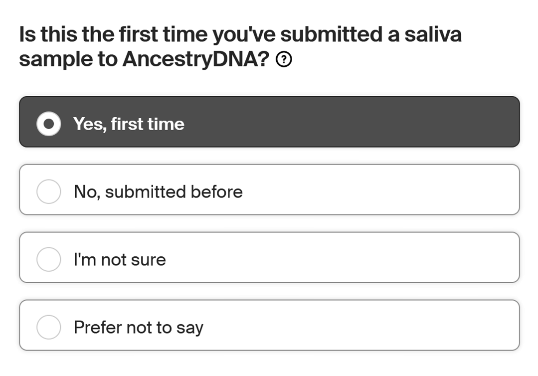The width and height of the screenshot is (538, 376).
Task: Choose the 'I'm not sure' option card
Action: coord(269,257)
